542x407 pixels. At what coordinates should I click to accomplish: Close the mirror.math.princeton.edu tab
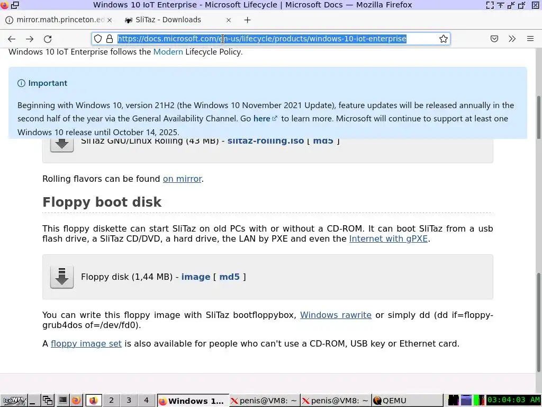click(x=110, y=20)
